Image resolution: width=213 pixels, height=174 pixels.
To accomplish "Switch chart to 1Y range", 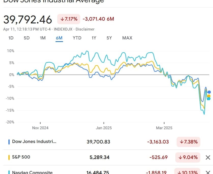I will (x=94, y=38).
